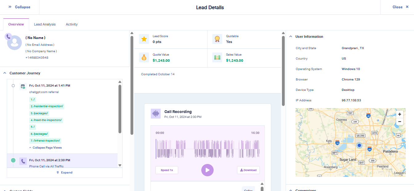
Task: Click the Desktop device type value
Action: pos(348,90)
